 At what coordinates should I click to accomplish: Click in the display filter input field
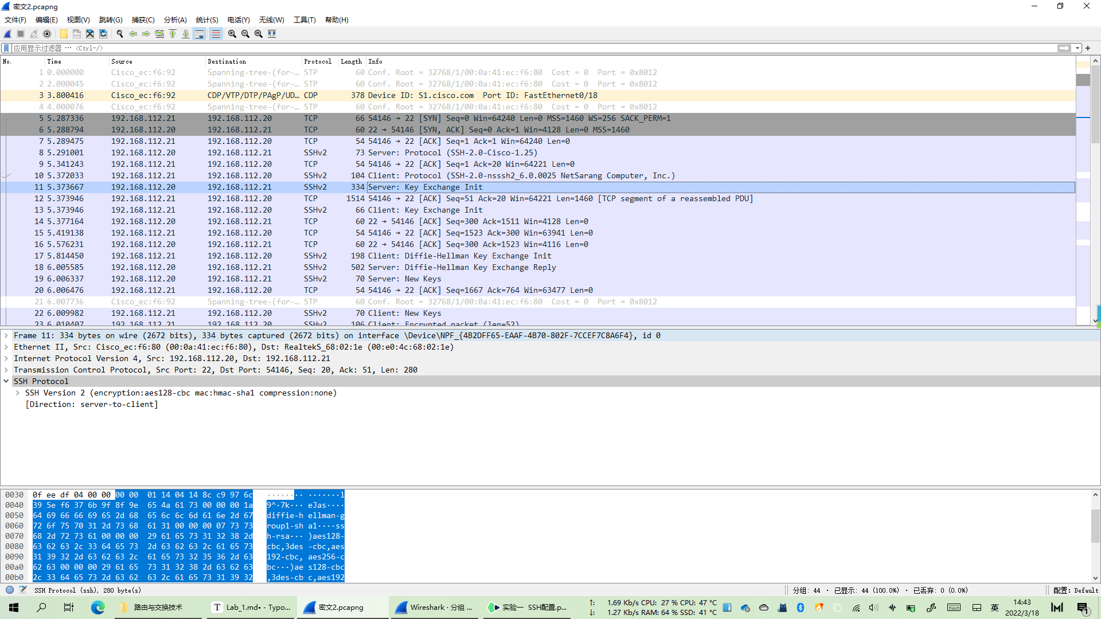tap(516, 48)
